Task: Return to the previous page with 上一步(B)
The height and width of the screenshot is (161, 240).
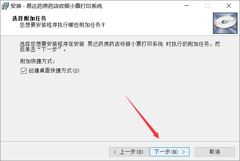Action: (x=129, y=152)
